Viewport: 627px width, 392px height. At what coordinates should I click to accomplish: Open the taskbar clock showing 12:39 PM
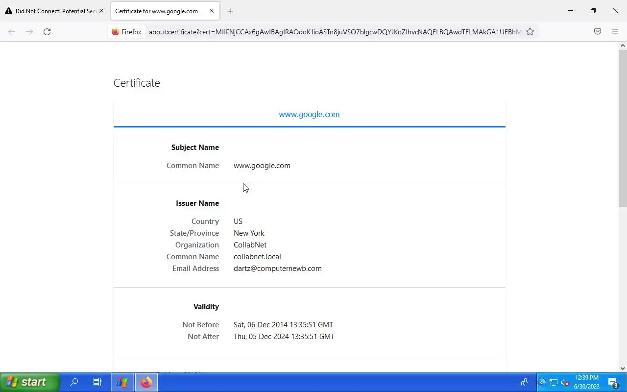coord(587,382)
